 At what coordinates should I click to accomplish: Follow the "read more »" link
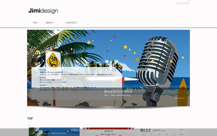click(x=180, y=98)
